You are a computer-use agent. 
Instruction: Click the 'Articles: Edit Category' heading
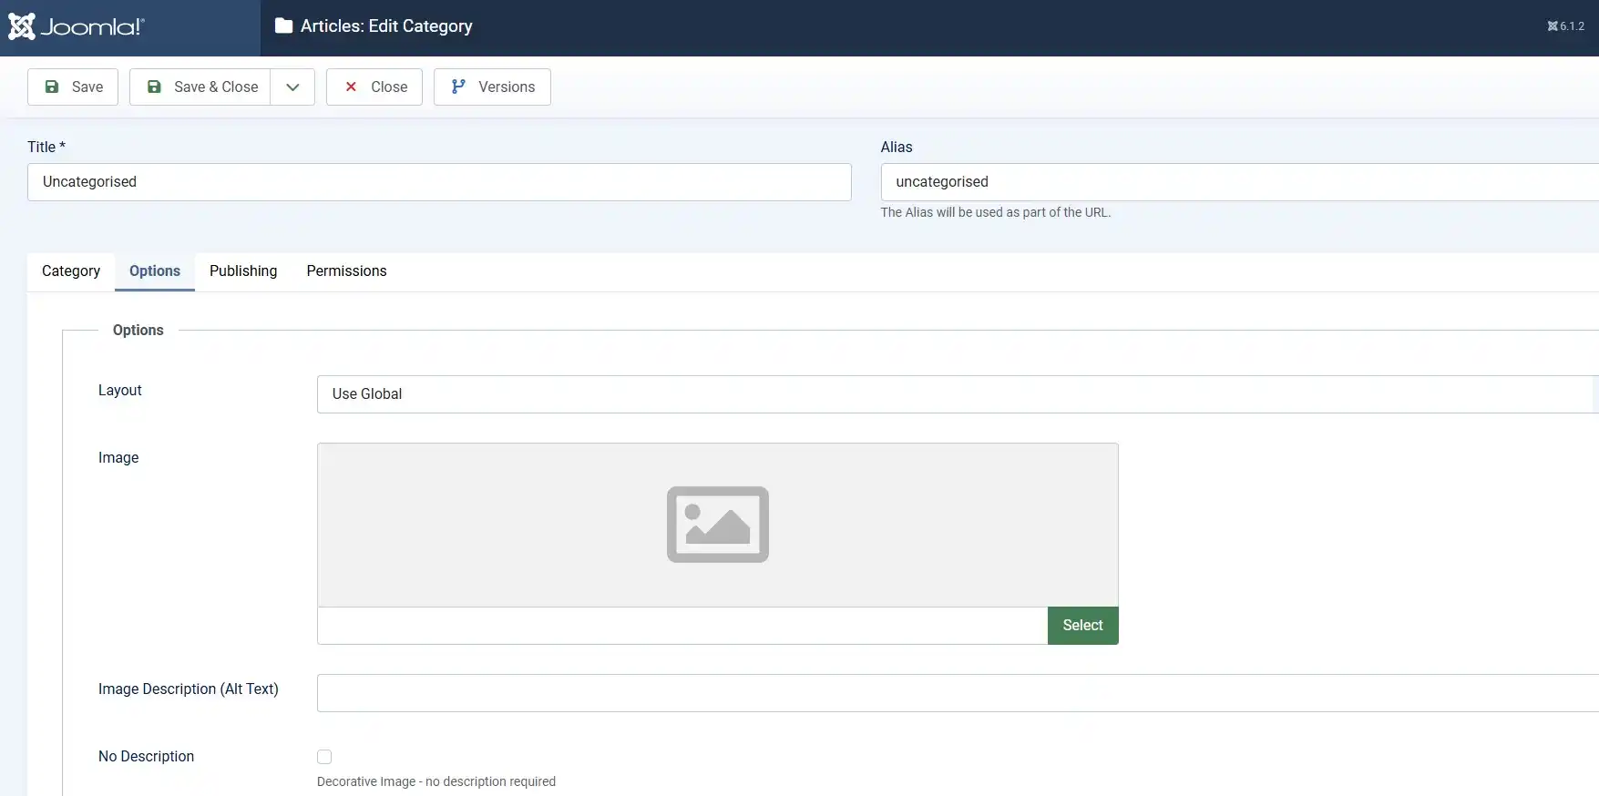coord(386,26)
